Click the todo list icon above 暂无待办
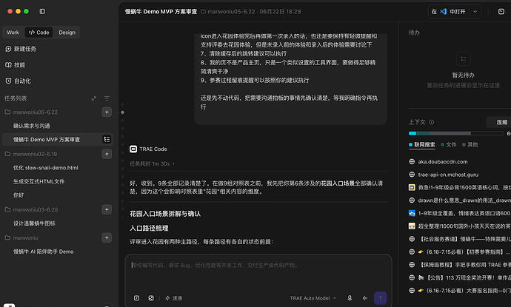 tap(463, 59)
